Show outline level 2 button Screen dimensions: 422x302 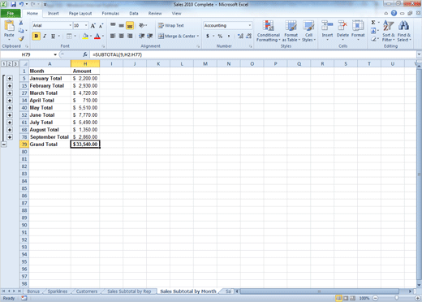click(x=10, y=64)
